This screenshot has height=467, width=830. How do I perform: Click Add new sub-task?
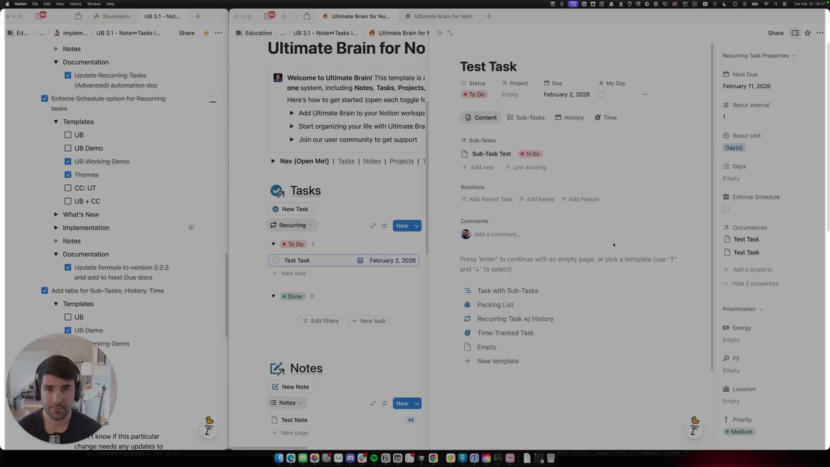(x=478, y=167)
